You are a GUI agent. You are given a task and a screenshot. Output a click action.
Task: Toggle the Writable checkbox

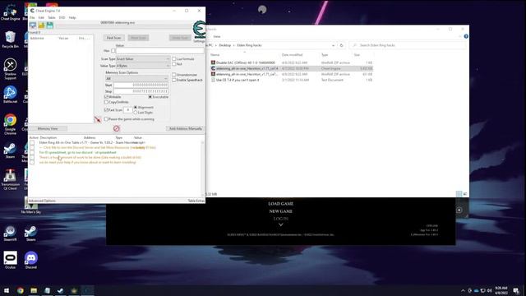click(x=106, y=97)
